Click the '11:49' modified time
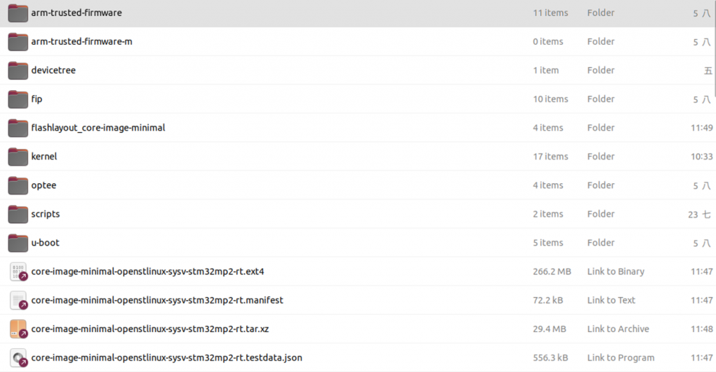 tap(701, 128)
